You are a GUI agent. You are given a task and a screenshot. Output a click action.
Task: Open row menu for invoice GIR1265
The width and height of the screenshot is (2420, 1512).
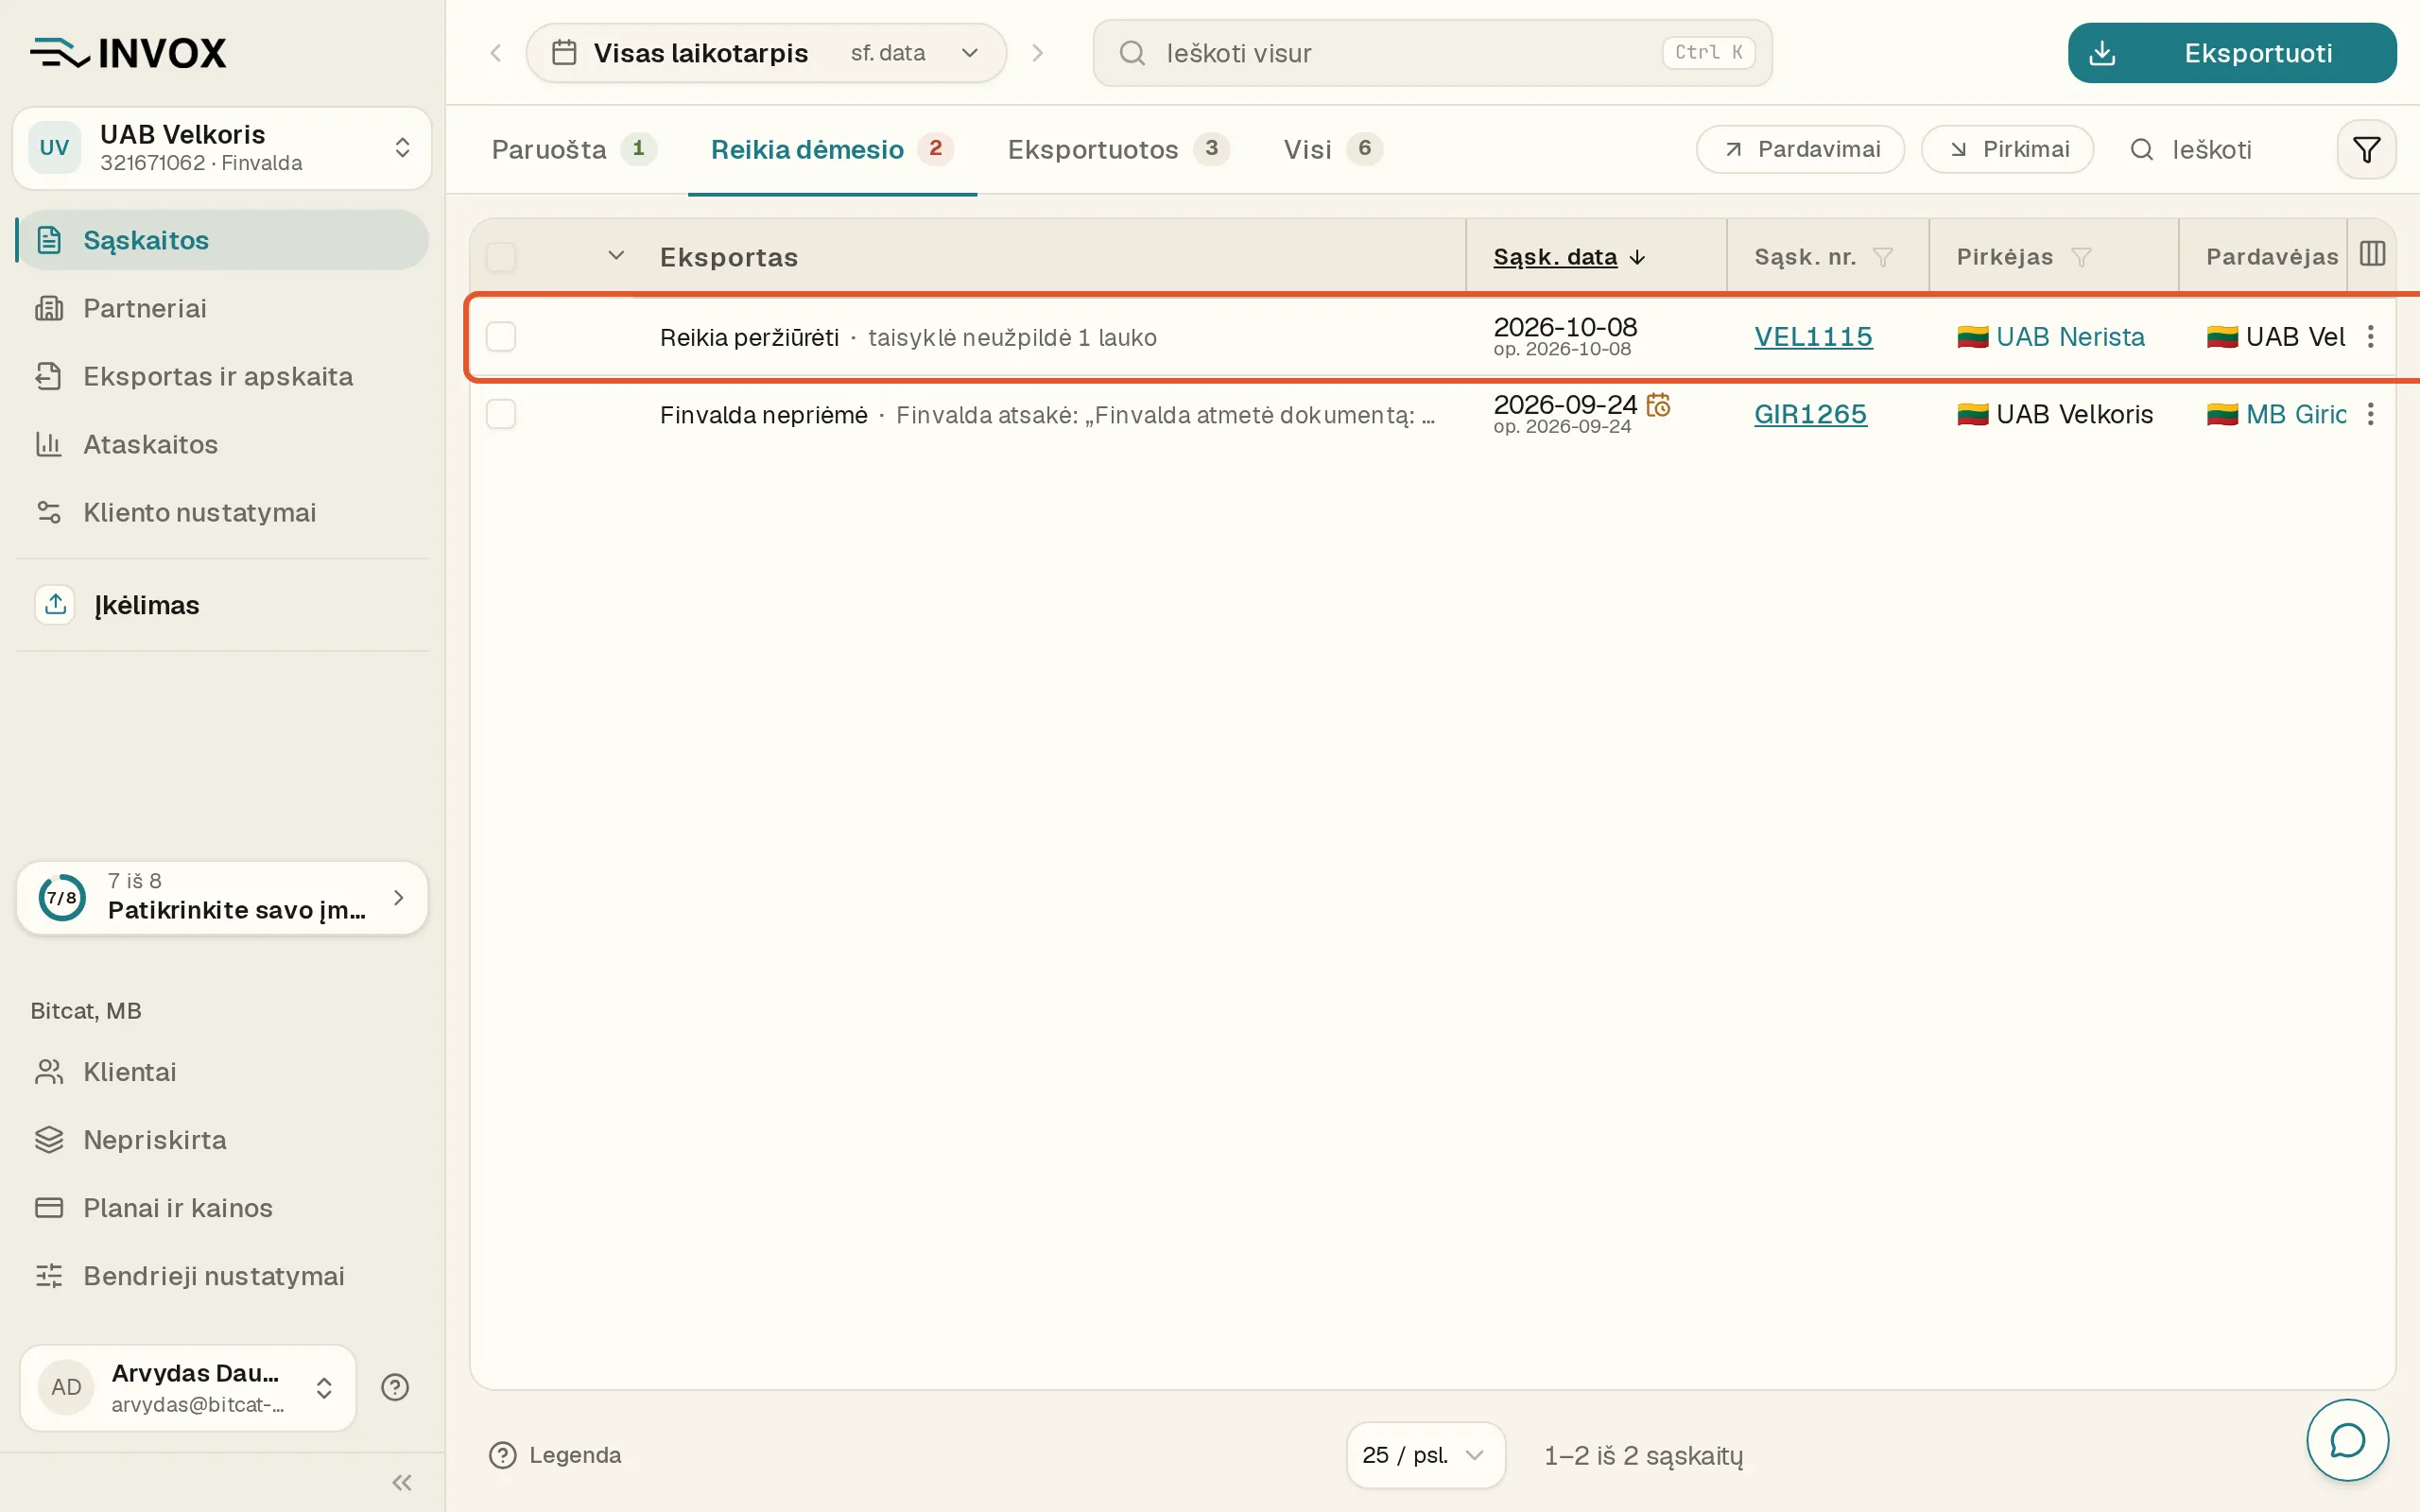pyautogui.click(x=2370, y=414)
